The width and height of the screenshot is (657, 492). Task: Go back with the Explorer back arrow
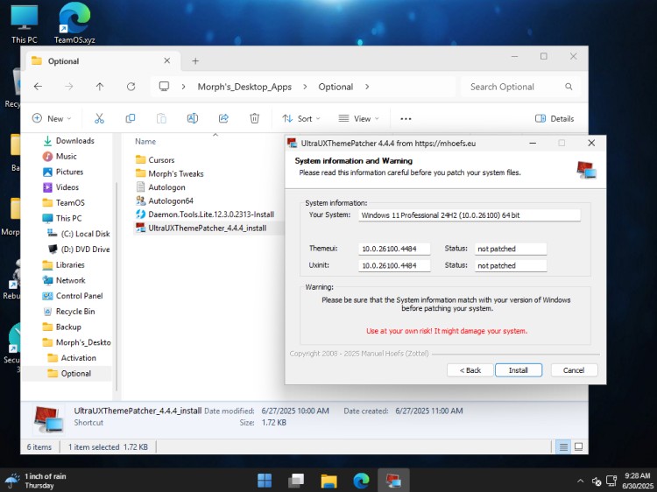pos(39,87)
